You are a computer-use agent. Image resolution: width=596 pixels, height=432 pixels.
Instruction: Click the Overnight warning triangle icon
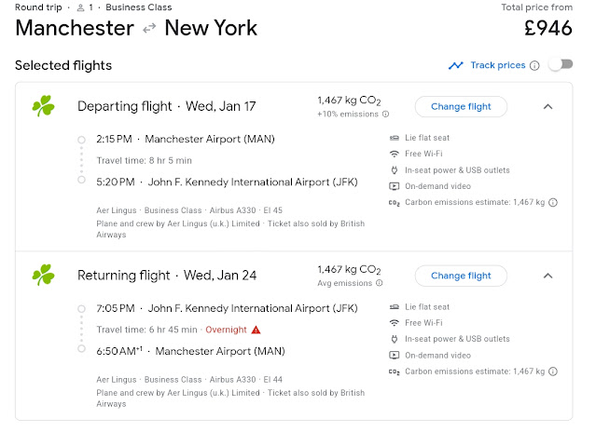(256, 330)
